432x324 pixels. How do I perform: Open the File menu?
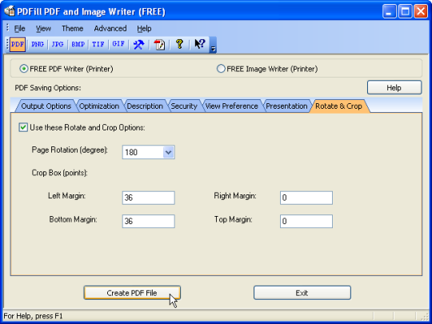19,29
